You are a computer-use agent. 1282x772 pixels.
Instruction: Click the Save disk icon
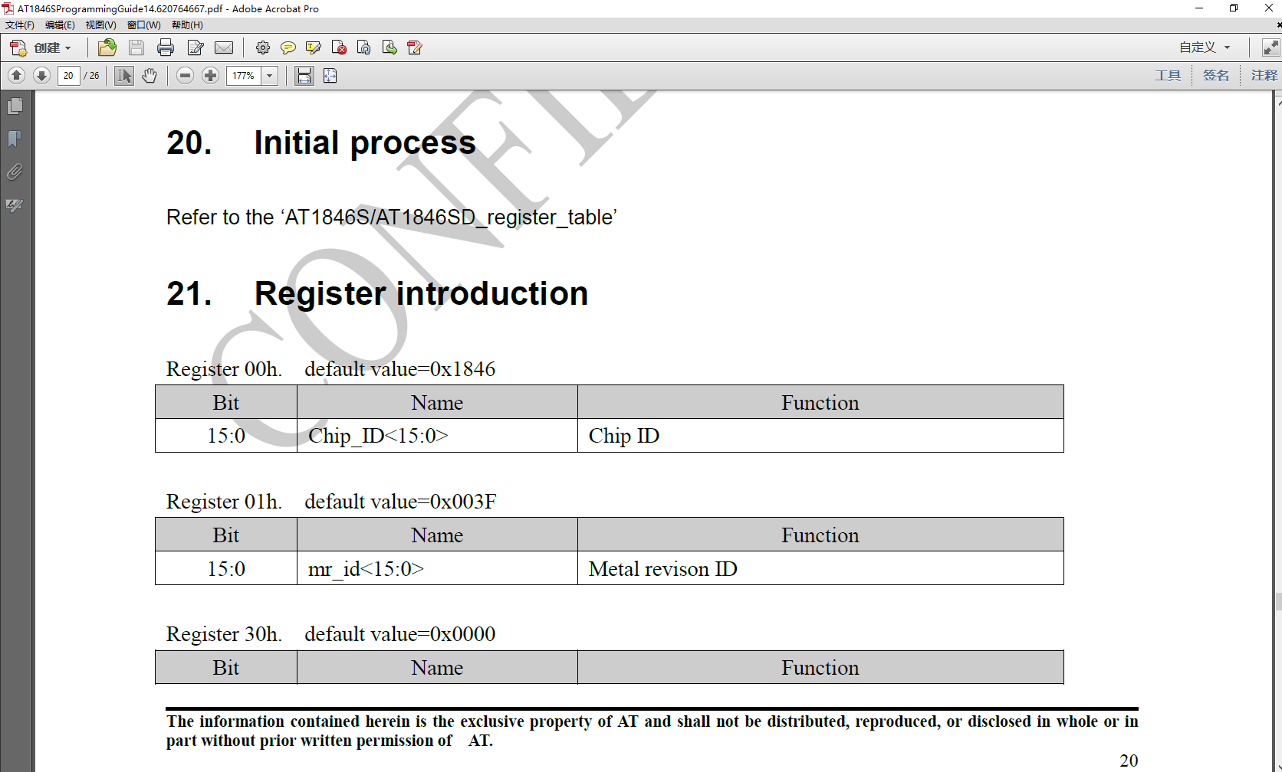tap(136, 47)
